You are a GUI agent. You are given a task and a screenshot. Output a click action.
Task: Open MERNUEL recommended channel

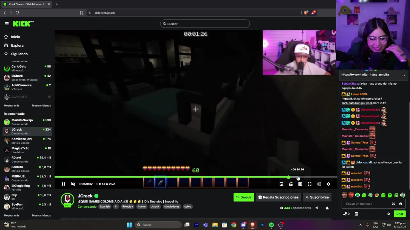coord(27,178)
